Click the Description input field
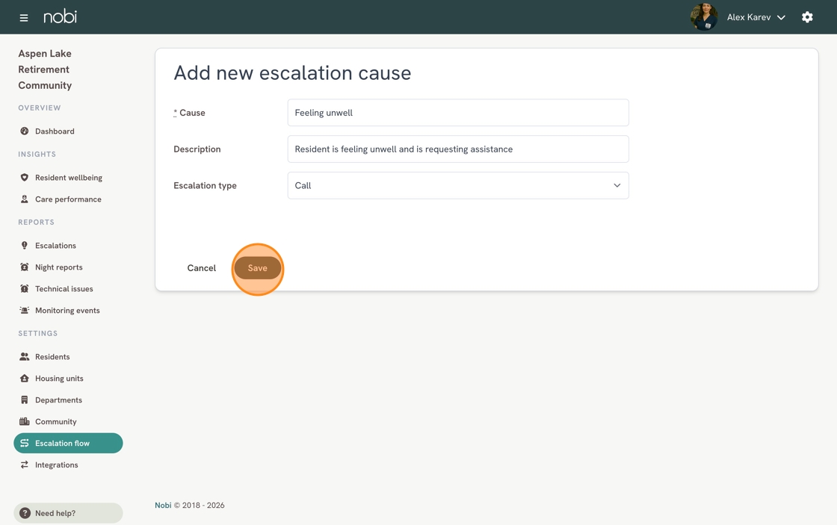 (458, 149)
